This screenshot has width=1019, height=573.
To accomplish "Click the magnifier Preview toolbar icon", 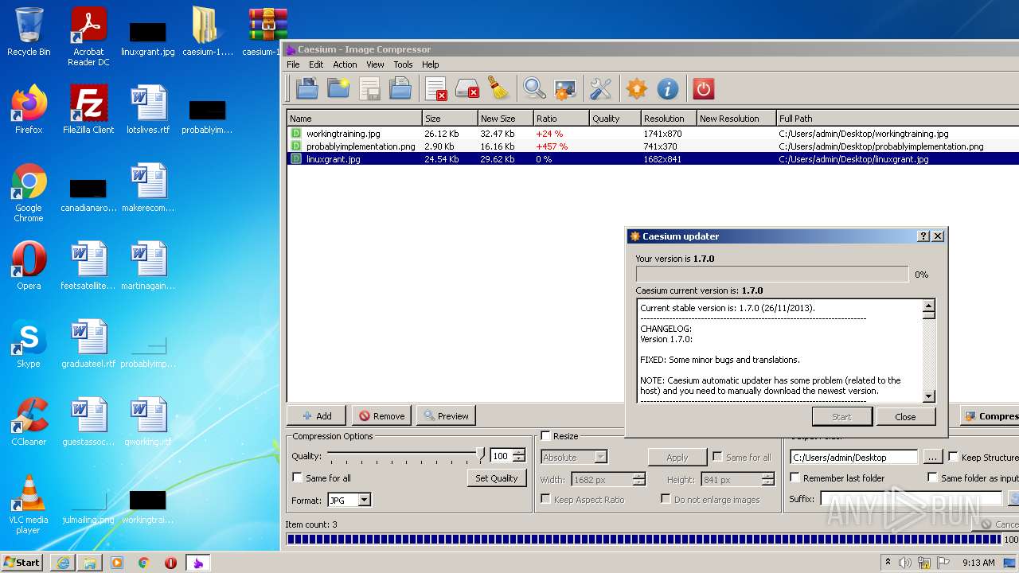I will tap(533, 88).
